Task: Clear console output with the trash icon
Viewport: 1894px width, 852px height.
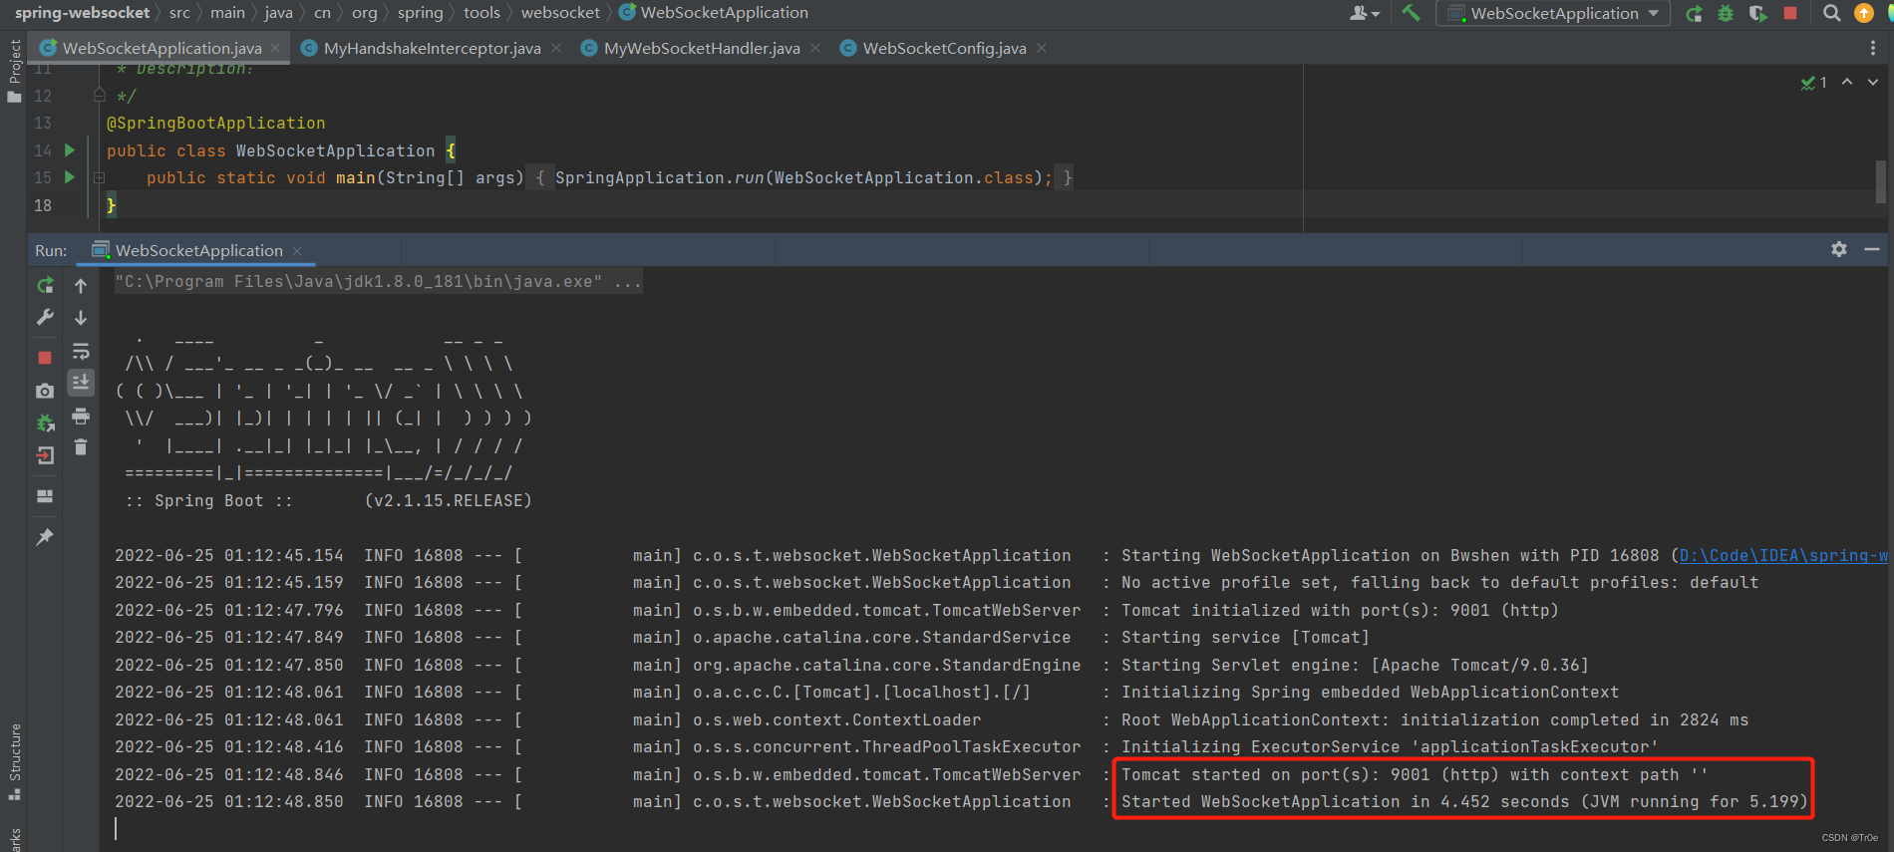Action: point(81,447)
